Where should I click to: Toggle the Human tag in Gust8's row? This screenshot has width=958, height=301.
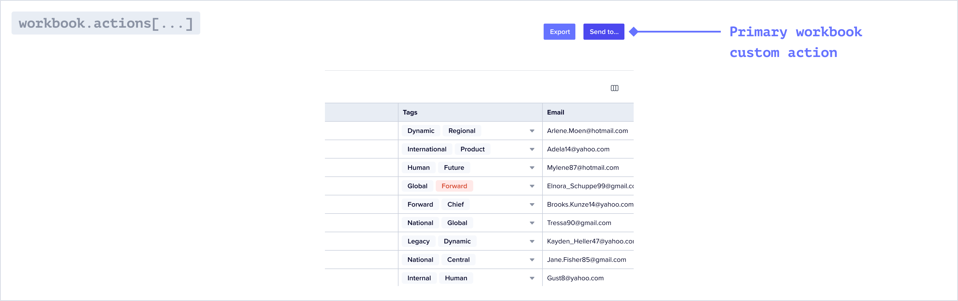pyautogui.click(x=456, y=278)
